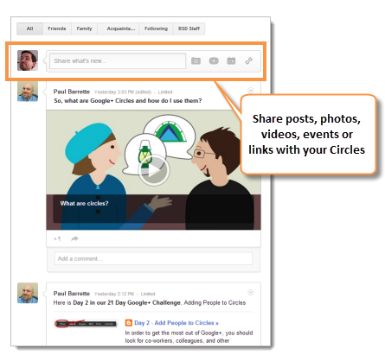Image resolution: width=385 pixels, height=355 pixels.
Task: Show the Following stream tab
Action: pos(156,29)
